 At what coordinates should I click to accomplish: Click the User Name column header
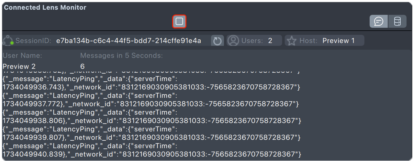[x=22, y=55]
